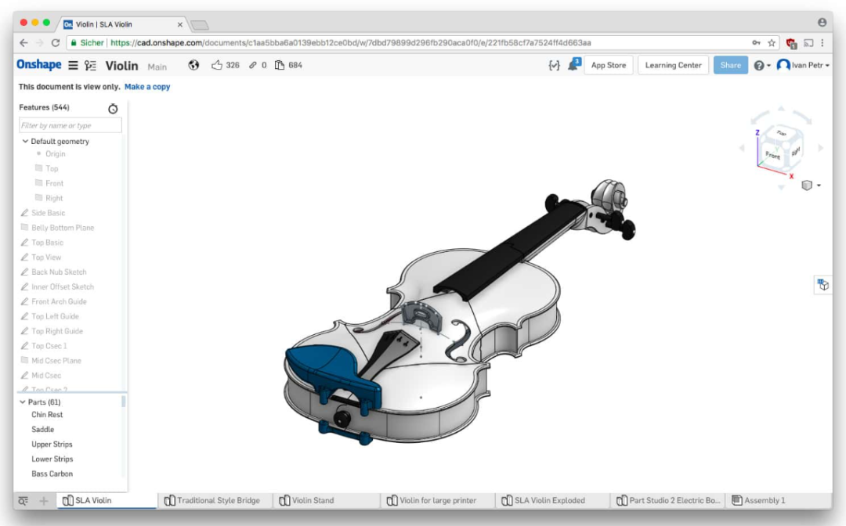Rotate view with right arrow of view cube

[821, 148]
